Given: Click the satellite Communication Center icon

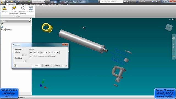Looking at the screenshot, I should click(131, 2).
